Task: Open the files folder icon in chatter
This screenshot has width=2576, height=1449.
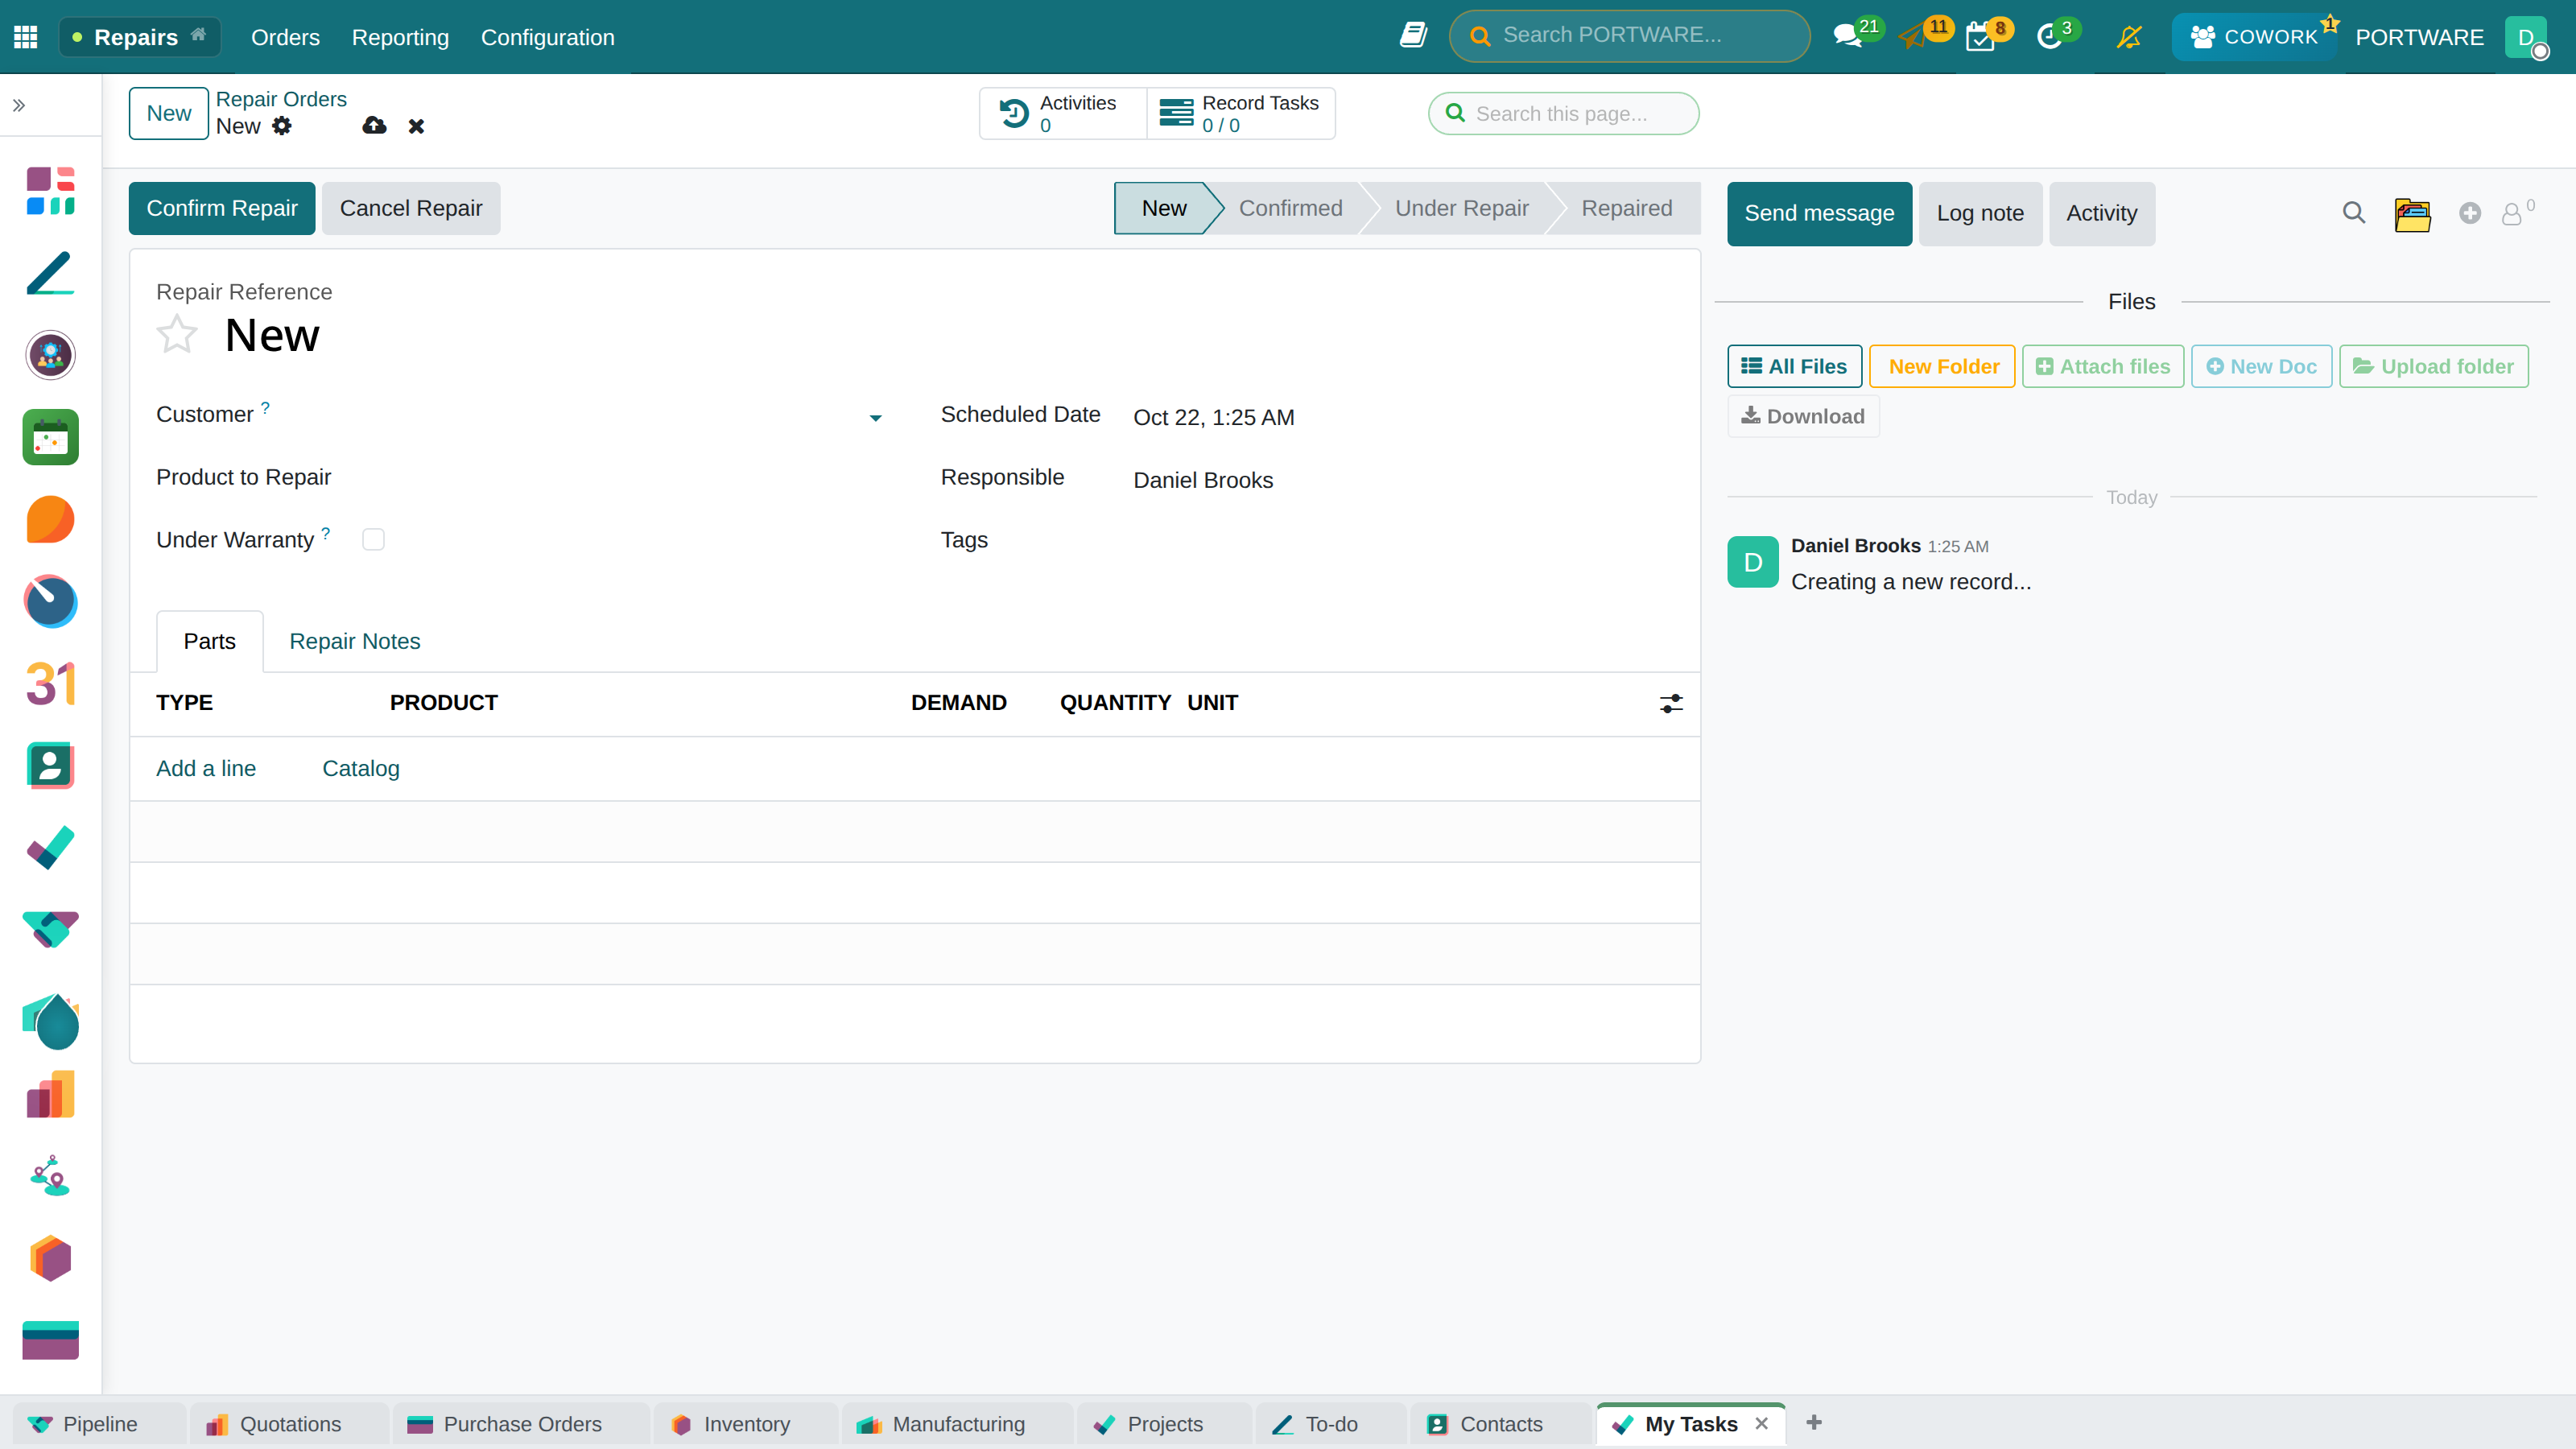Action: [2412, 214]
